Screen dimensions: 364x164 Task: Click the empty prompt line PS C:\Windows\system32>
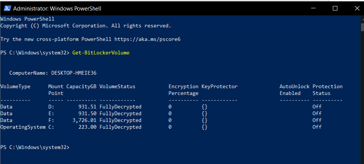coord(35,147)
